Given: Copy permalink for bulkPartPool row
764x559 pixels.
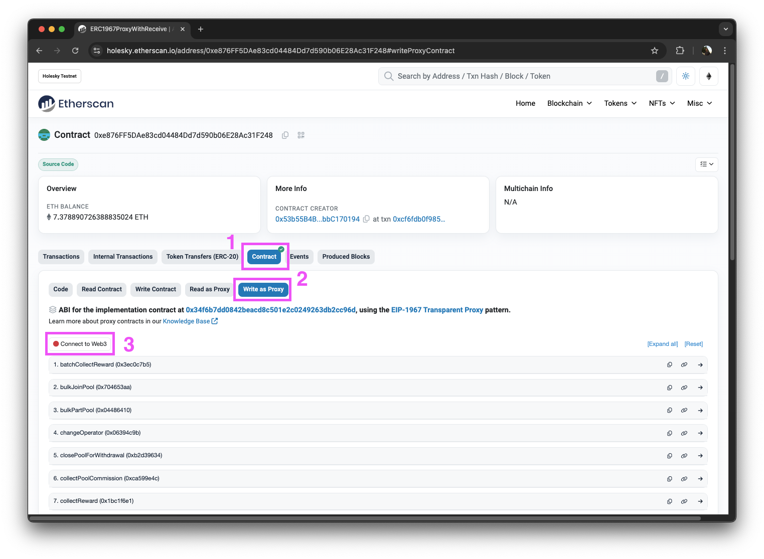Looking at the screenshot, I should coord(684,410).
